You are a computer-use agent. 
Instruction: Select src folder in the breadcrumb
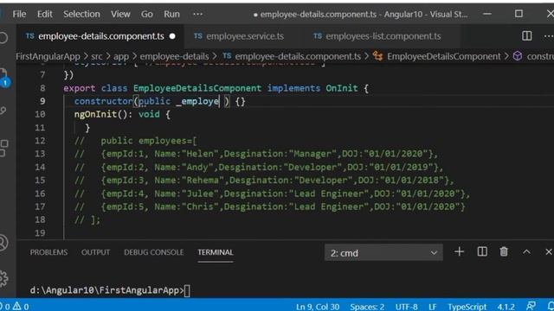tap(96, 56)
